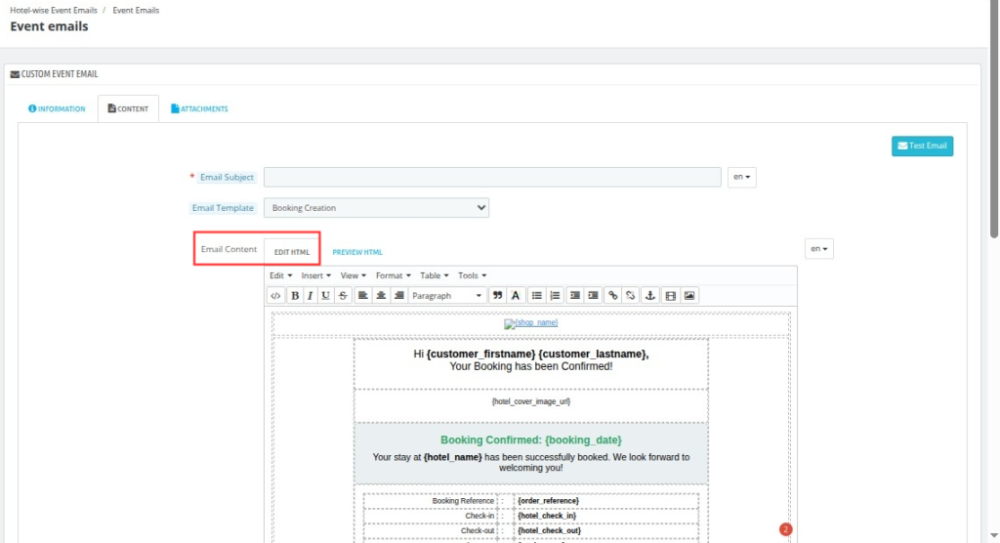Click the Test Email button

pos(922,146)
